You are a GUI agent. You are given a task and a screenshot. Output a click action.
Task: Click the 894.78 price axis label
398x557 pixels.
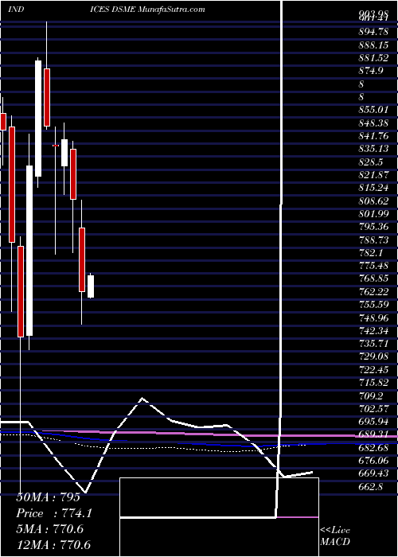(x=373, y=33)
